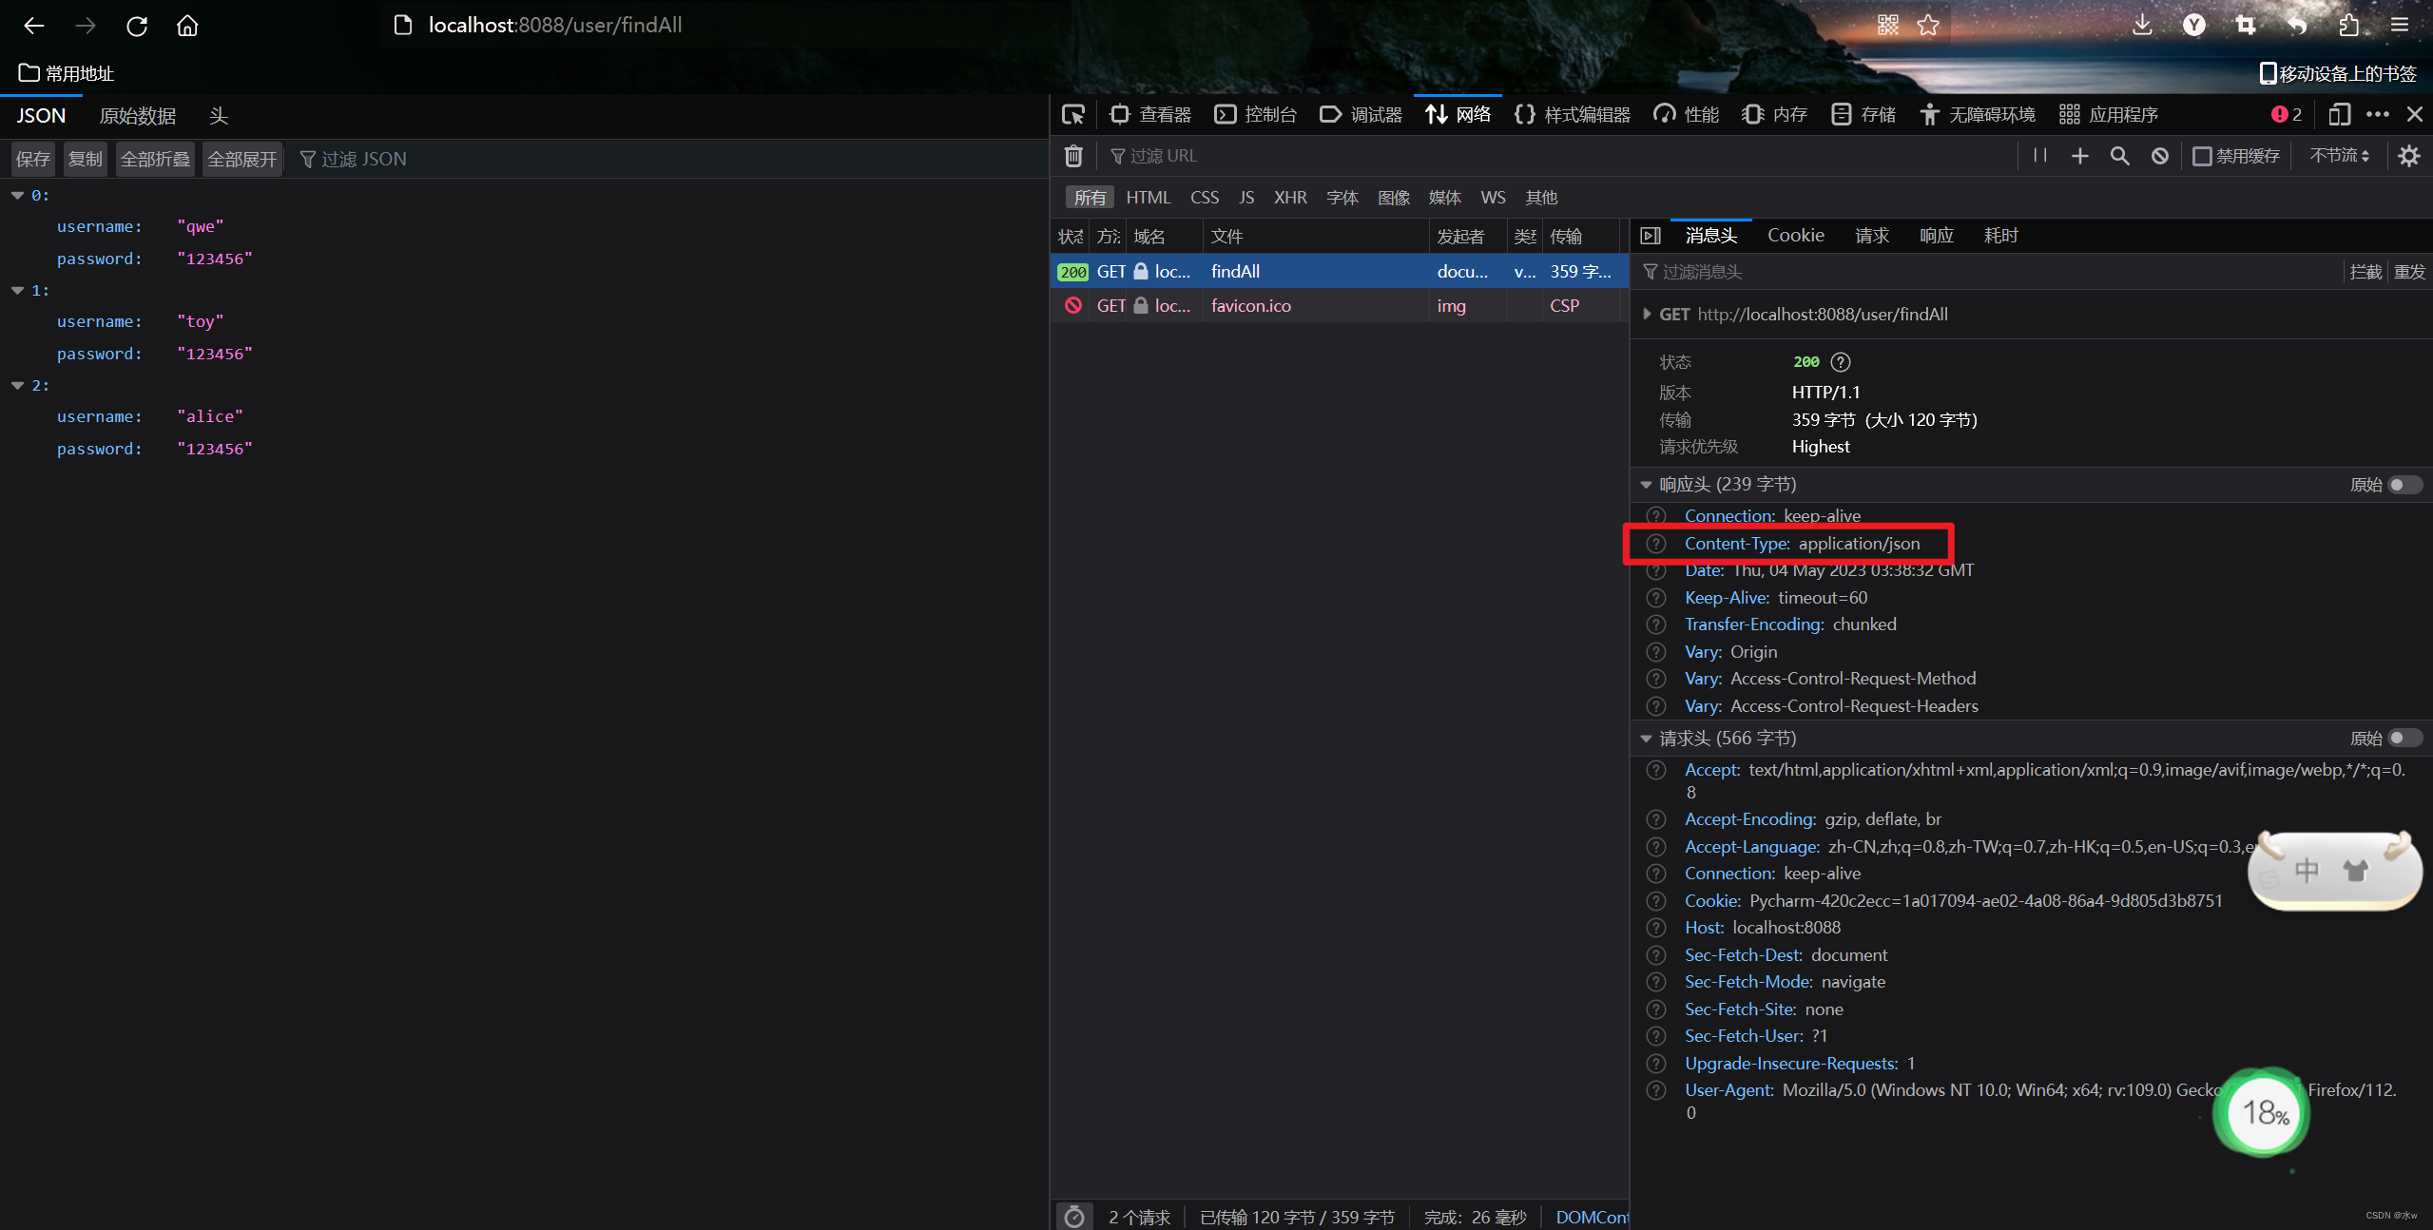The width and height of the screenshot is (2433, 1230).
Task: Open the home page icon
Action: 187,26
